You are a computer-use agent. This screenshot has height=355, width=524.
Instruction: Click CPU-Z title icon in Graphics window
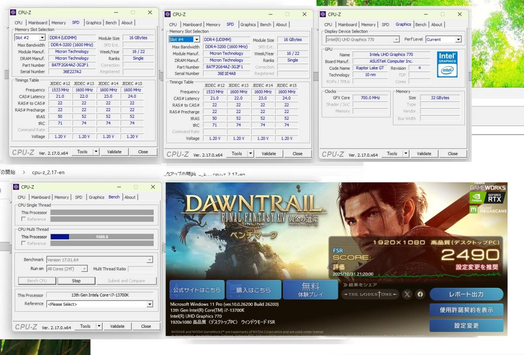[x=324, y=14]
